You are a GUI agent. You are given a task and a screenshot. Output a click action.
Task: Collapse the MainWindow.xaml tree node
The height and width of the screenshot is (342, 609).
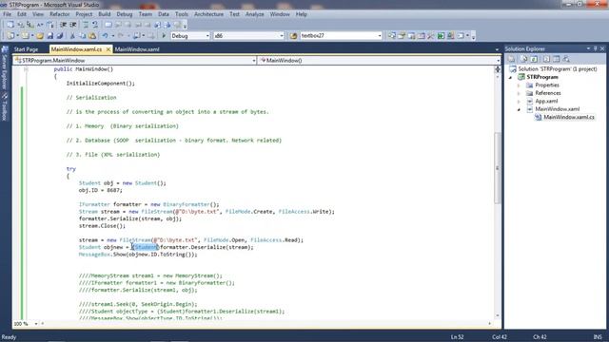[x=519, y=109]
